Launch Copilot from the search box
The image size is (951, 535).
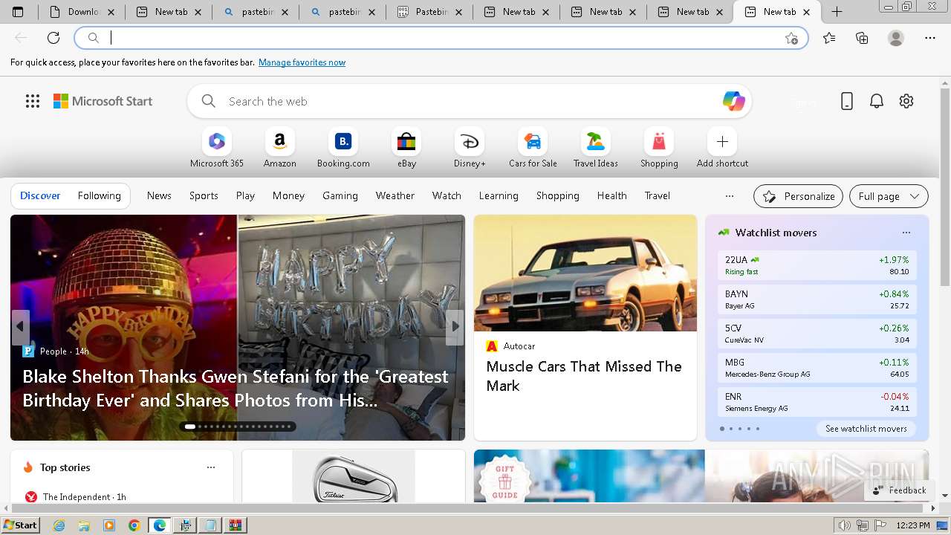click(733, 101)
